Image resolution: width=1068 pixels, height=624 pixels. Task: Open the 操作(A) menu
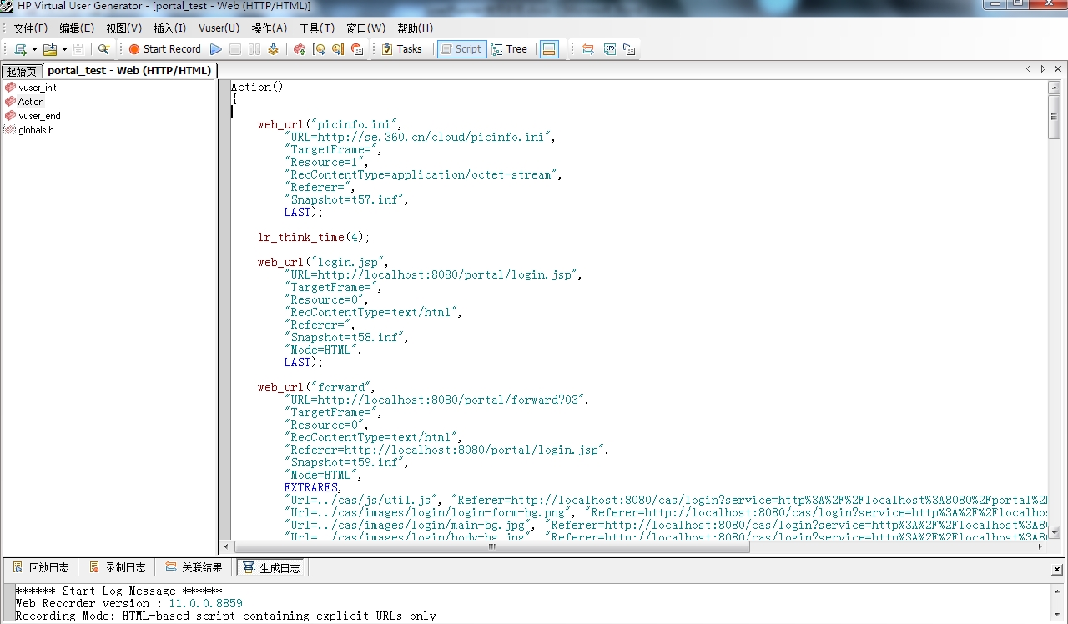270,28
